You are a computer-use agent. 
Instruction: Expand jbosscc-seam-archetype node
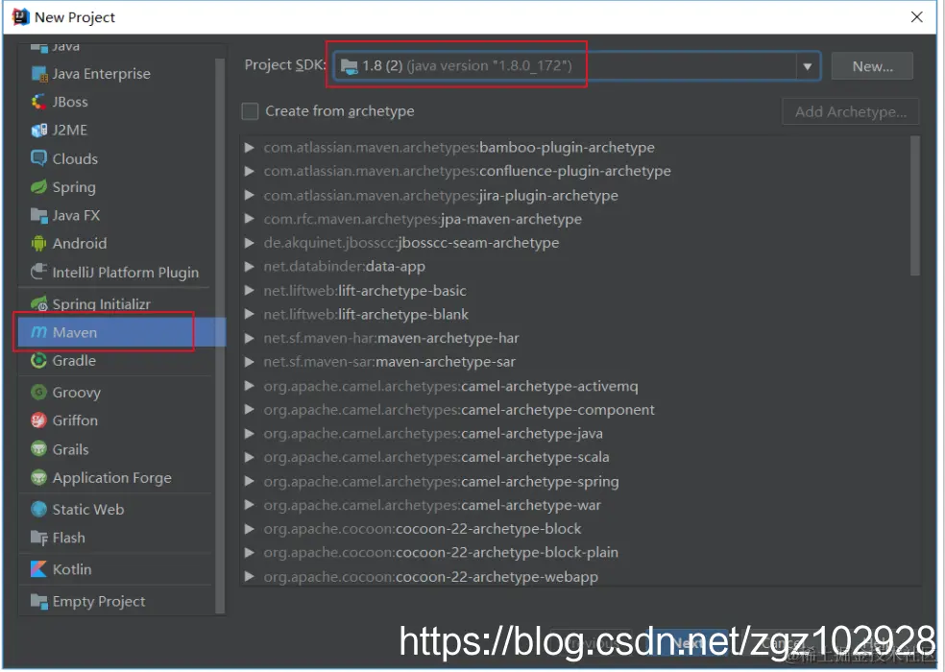pyautogui.click(x=249, y=243)
